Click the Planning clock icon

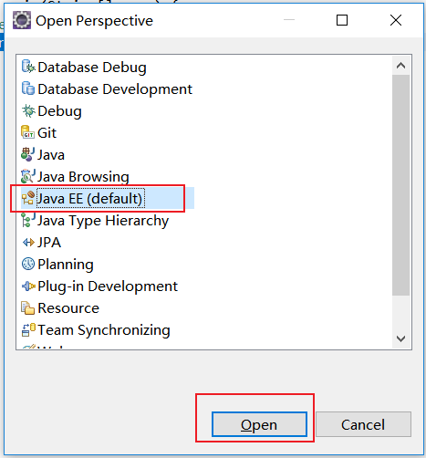pyautogui.click(x=28, y=264)
